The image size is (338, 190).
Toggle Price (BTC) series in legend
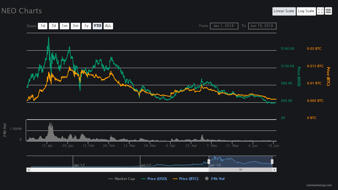[186, 179]
